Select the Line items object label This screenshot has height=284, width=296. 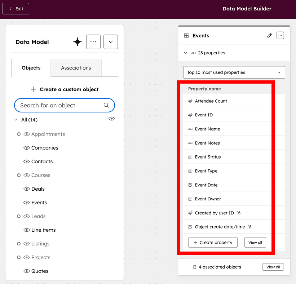coord(44,230)
